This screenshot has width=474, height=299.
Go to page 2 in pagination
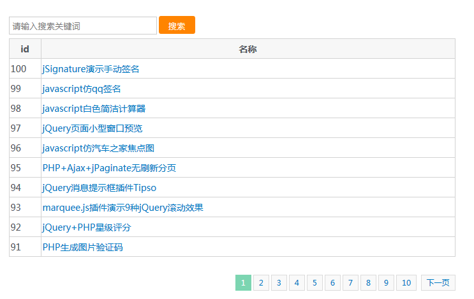[261, 283]
